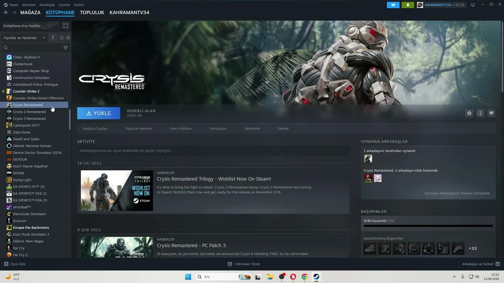Show hidden system tray icons chevron

(454, 277)
